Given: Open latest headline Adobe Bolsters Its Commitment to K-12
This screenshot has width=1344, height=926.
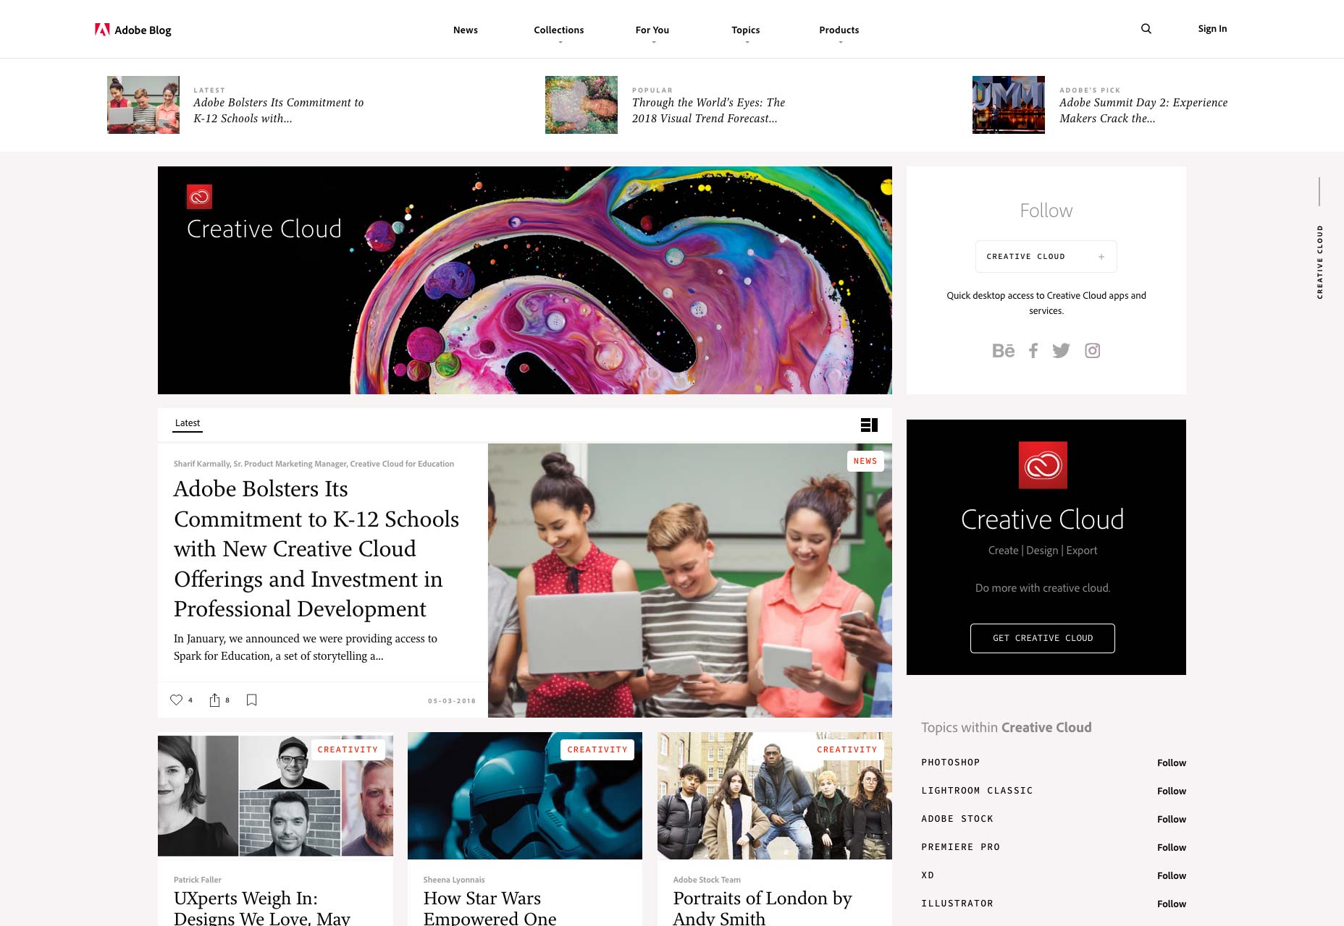Looking at the screenshot, I should coord(279,111).
